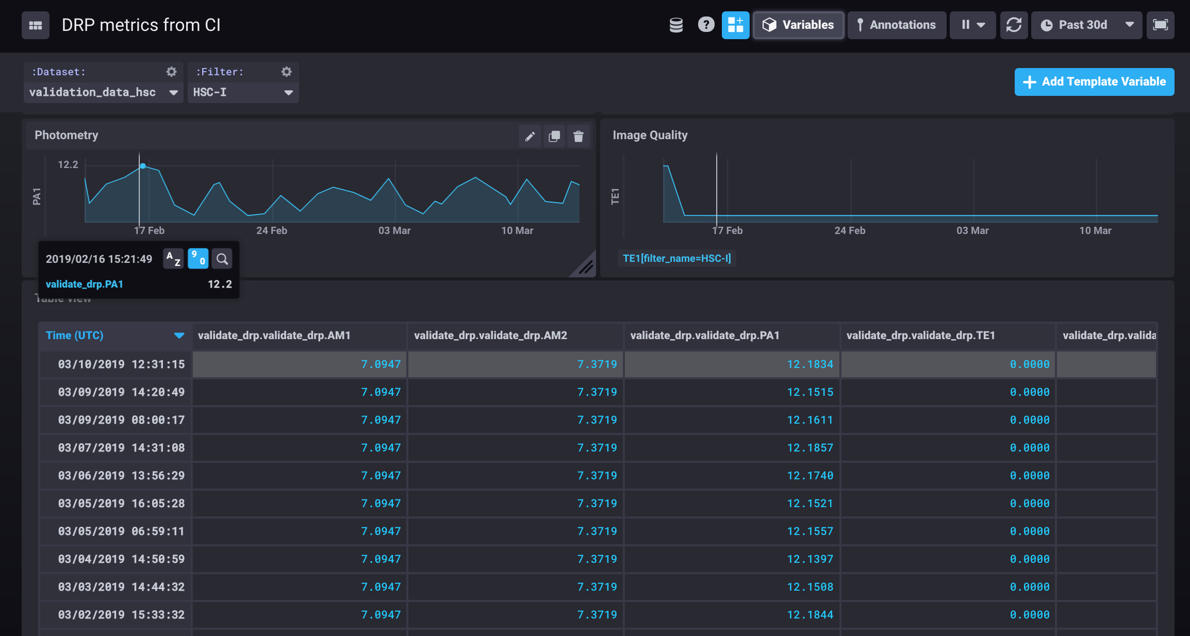Expand the HSC-I filter dropdown

tap(243, 92)
